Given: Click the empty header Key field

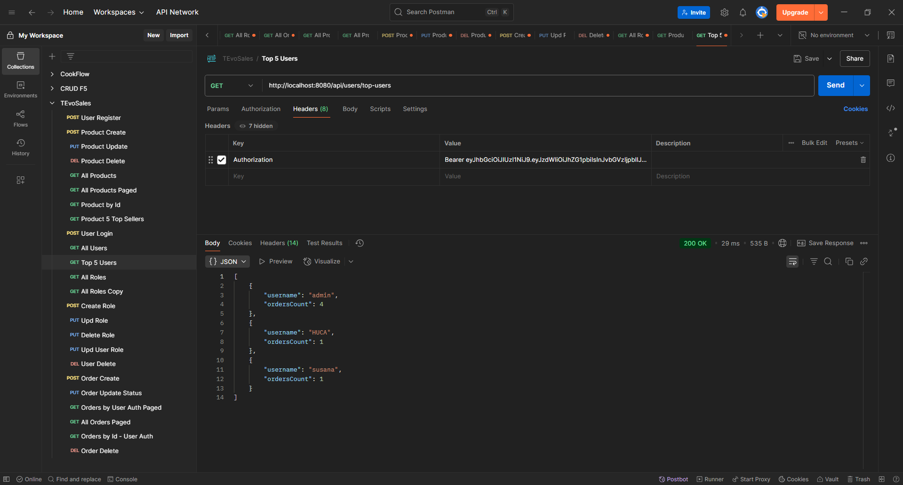Looking at the screenshot, I should (334, 176).
